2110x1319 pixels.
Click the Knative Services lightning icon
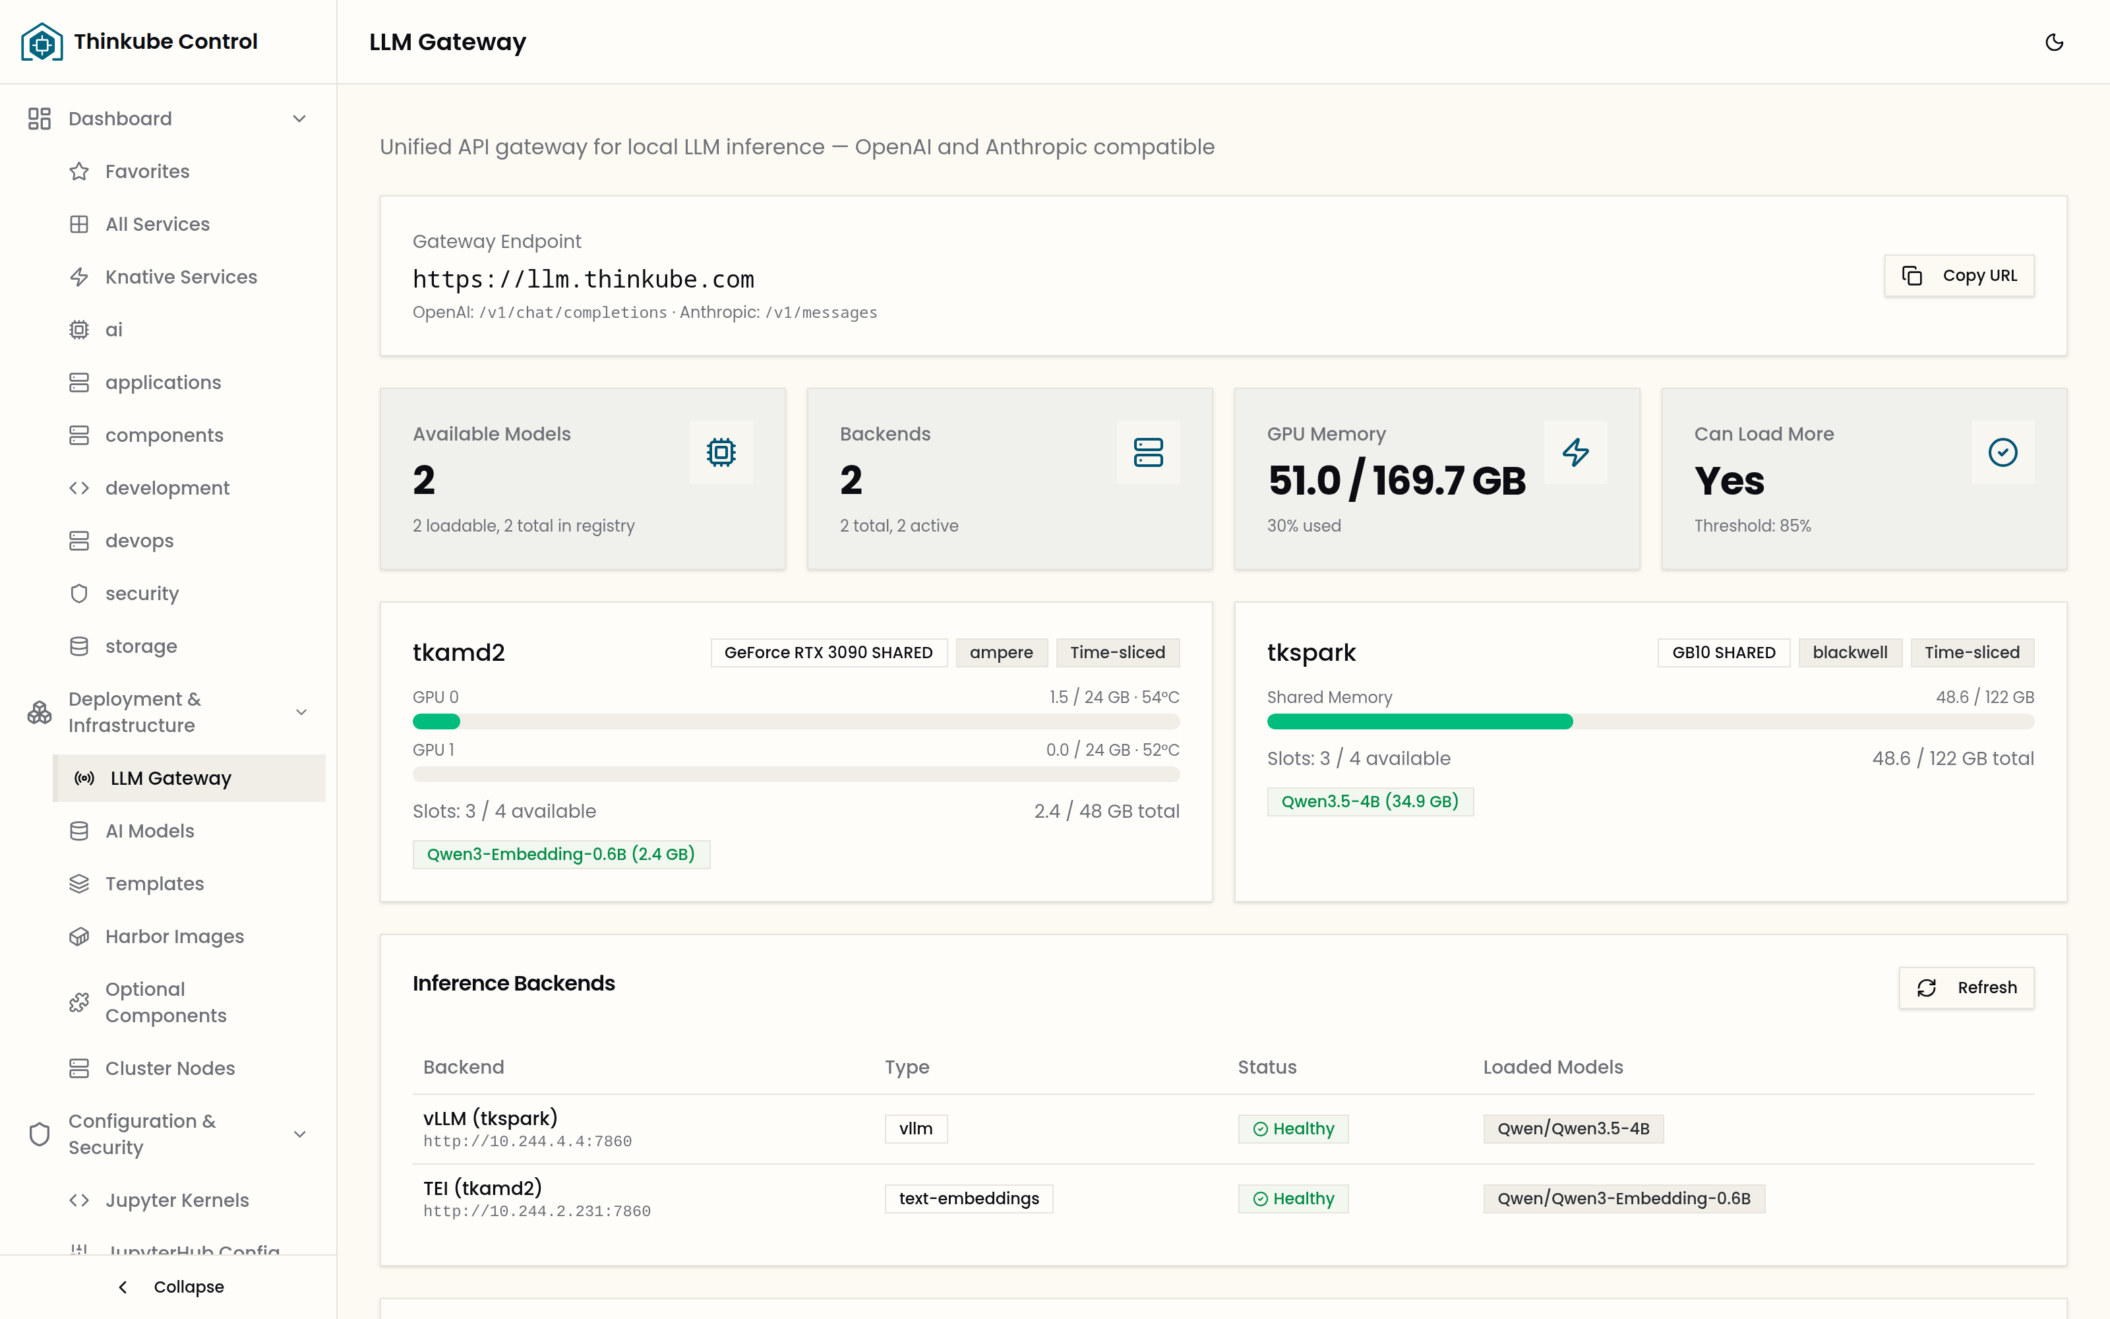[x=79, y=276]
